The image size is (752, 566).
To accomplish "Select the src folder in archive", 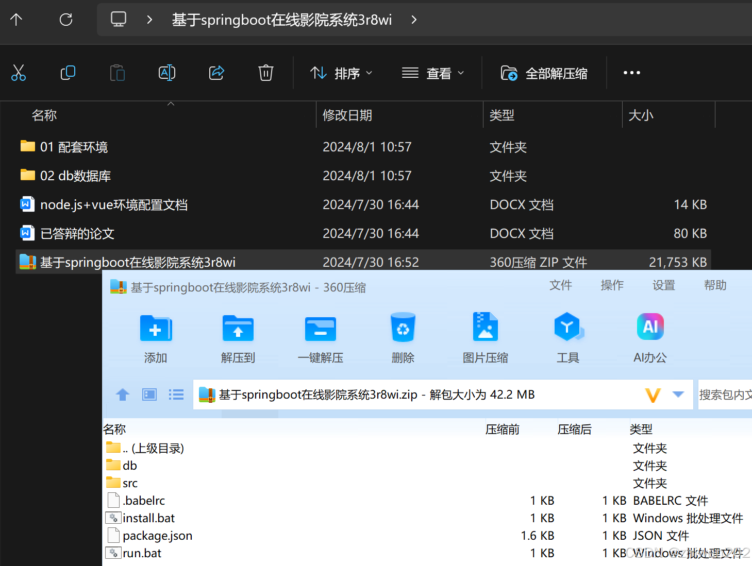I will click(427, 483).
